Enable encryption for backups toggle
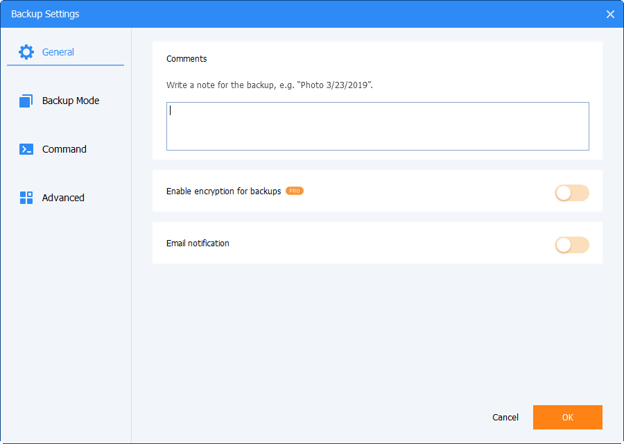624x444 pixels. pyautogui.click(x=571, y=193)
